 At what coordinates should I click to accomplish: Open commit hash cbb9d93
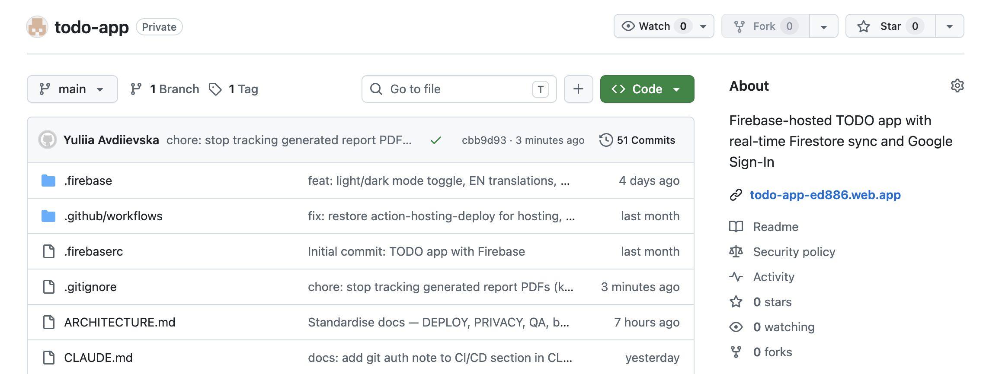(484, 140)
